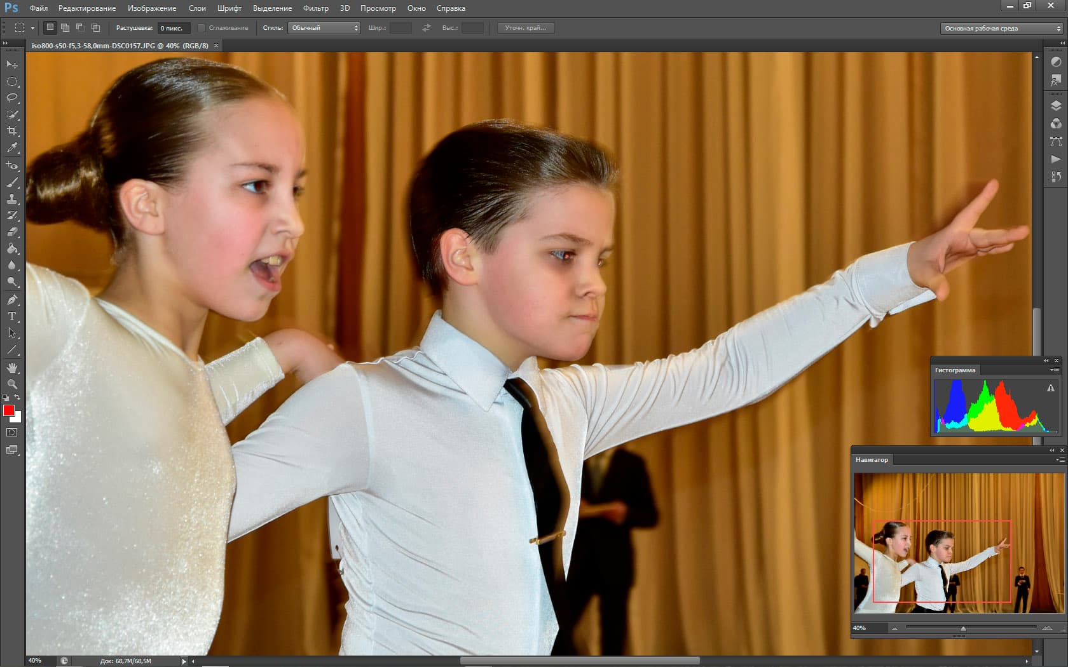Select the Clone Stamp tool
The height and width of the screenshot is (667, 1068).
pyautogui.click(x=12, y=199)
